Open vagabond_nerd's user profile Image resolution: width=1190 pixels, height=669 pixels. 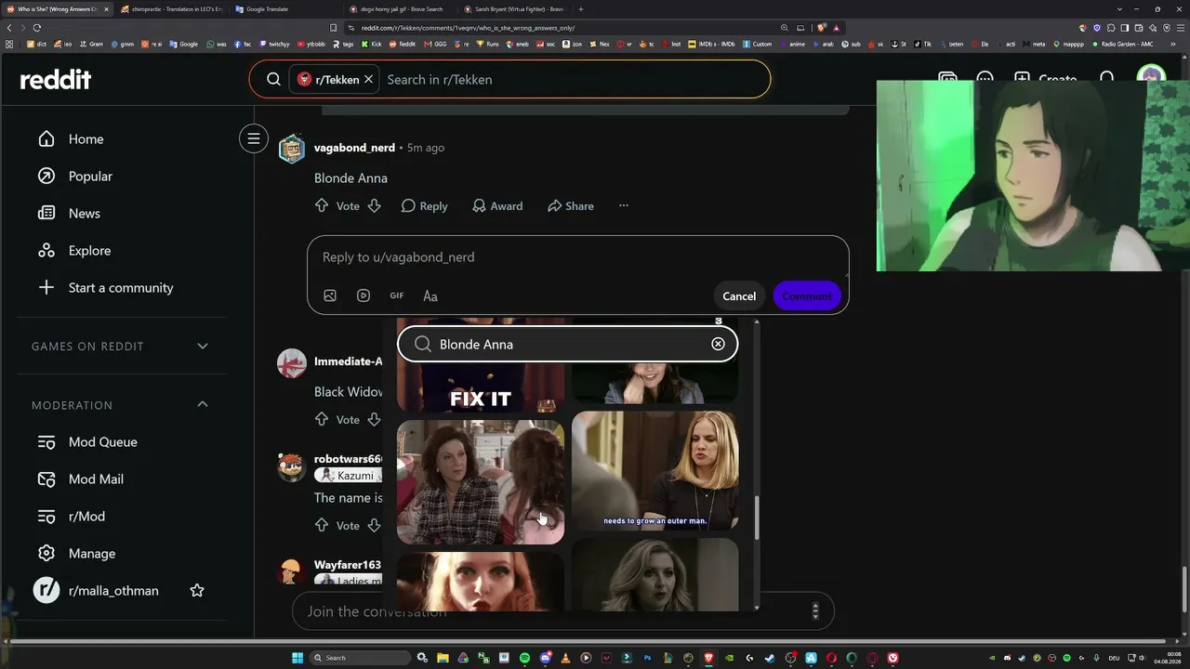click(354, 148)
